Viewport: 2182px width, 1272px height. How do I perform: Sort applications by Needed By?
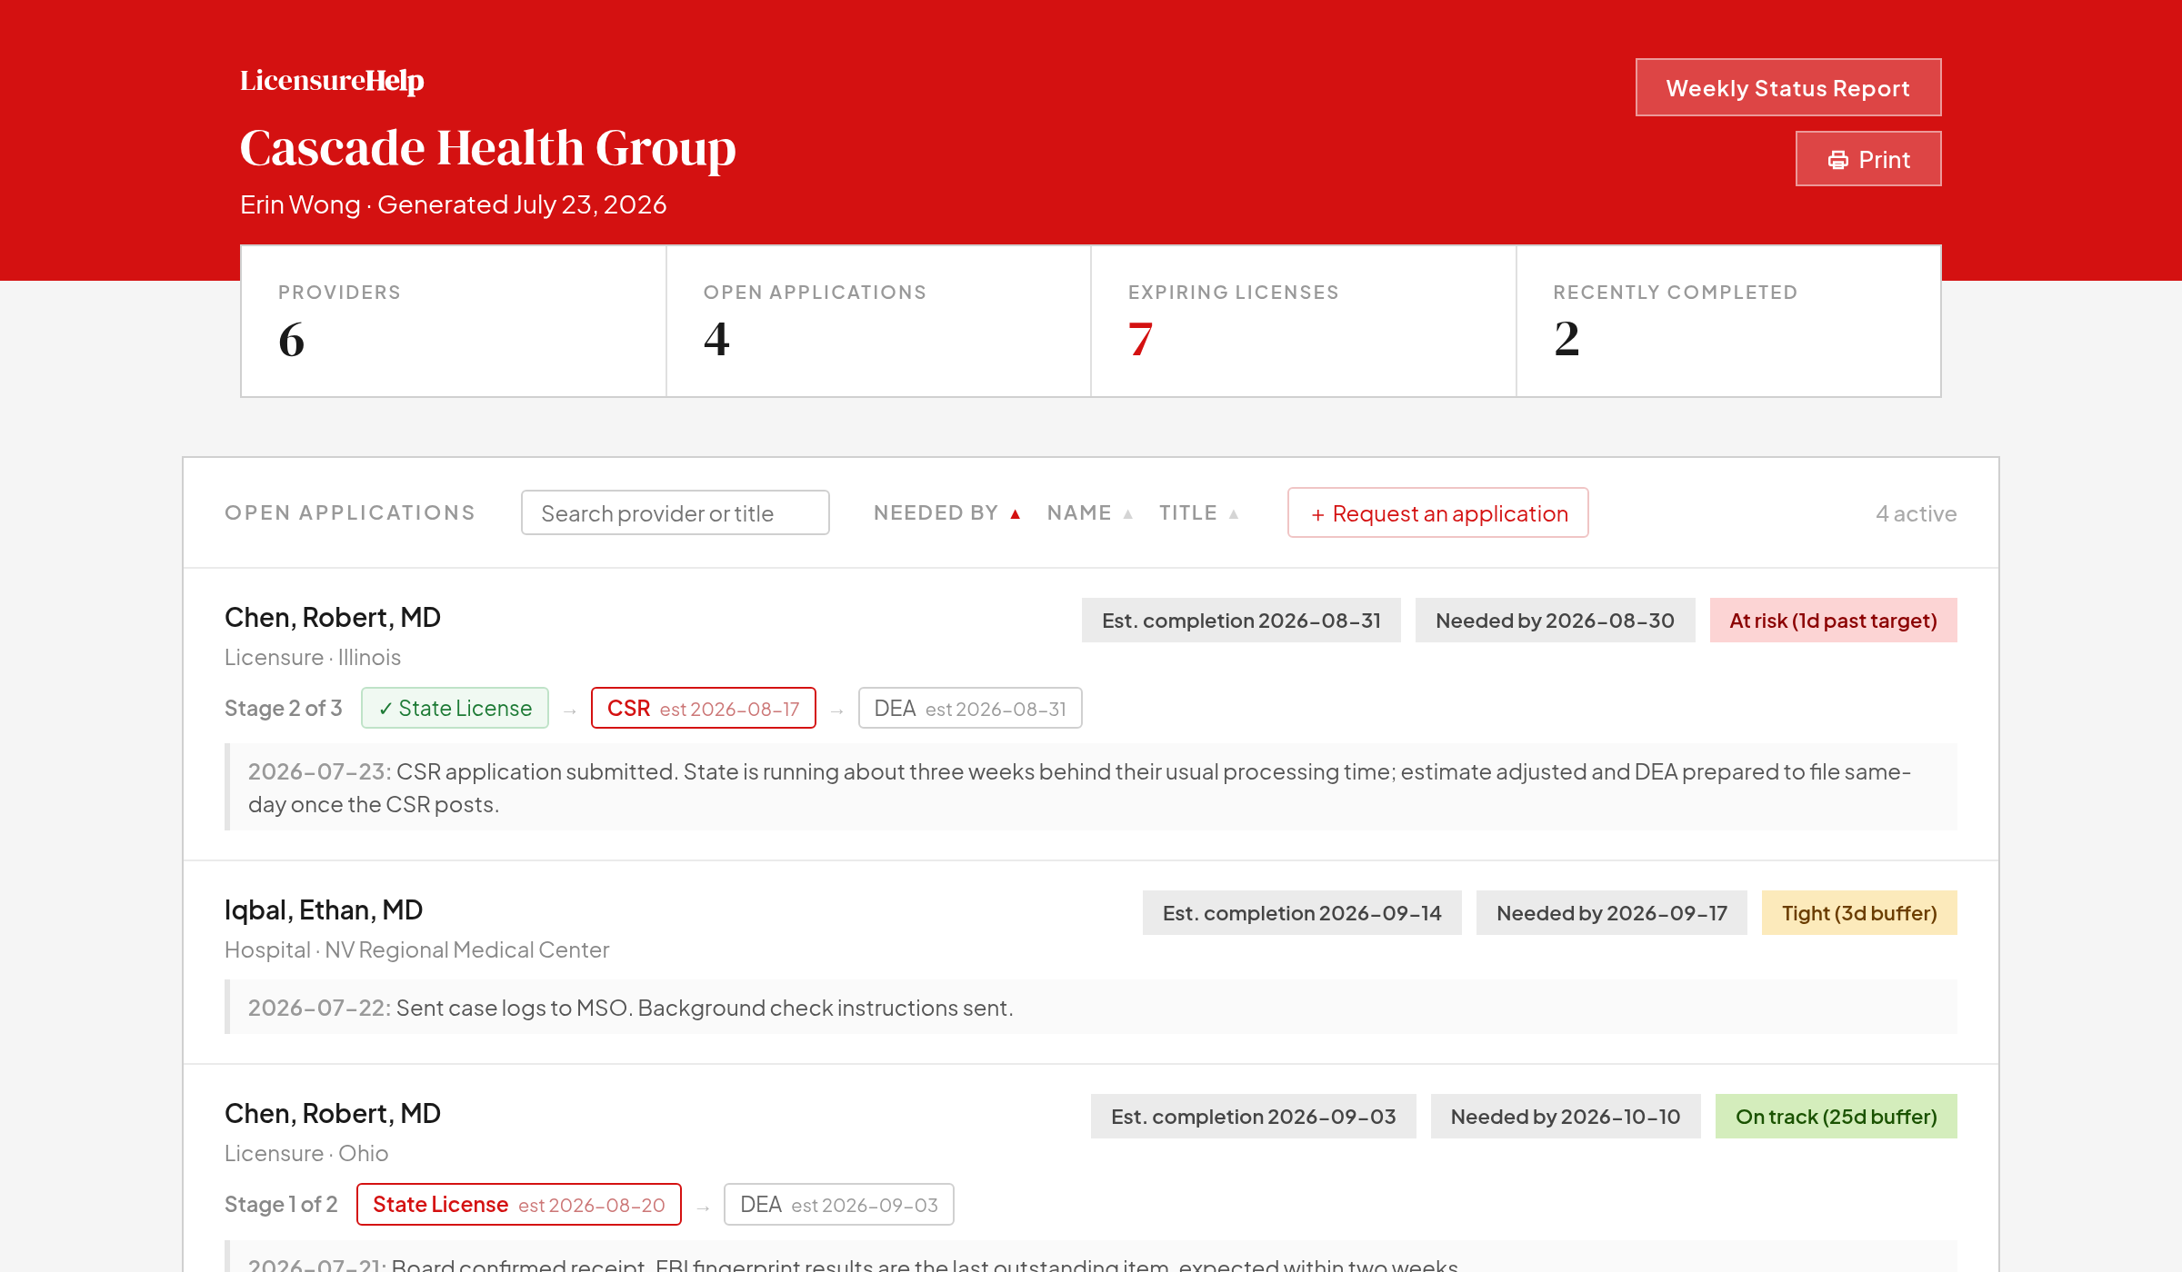(947, 512)
